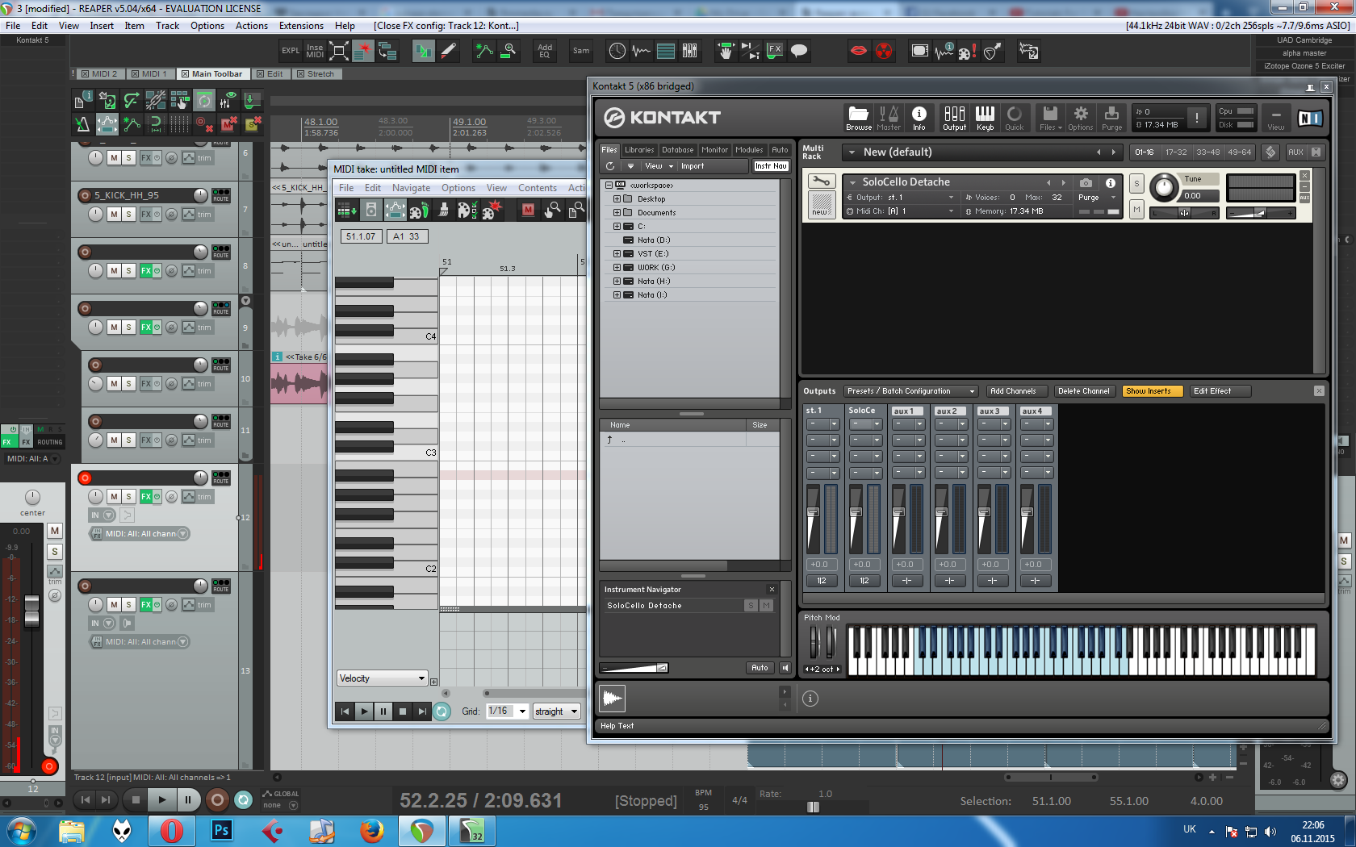This screenshot has height=847, width=1356.
Task: Click the pencil draw tool icon in top toolbar
Action: click(448, 51)
